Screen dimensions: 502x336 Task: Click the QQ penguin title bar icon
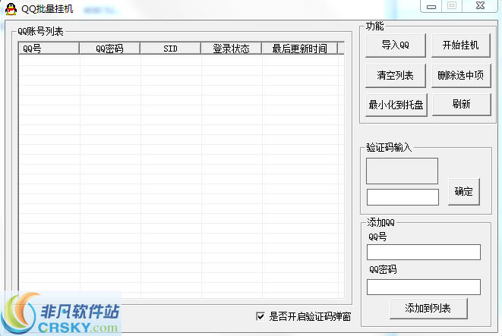tap(11, 8)
